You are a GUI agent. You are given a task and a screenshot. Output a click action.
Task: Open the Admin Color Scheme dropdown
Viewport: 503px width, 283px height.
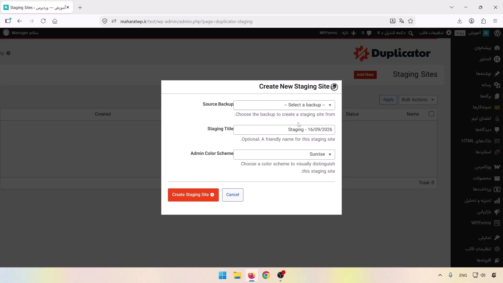click(284, 154)
